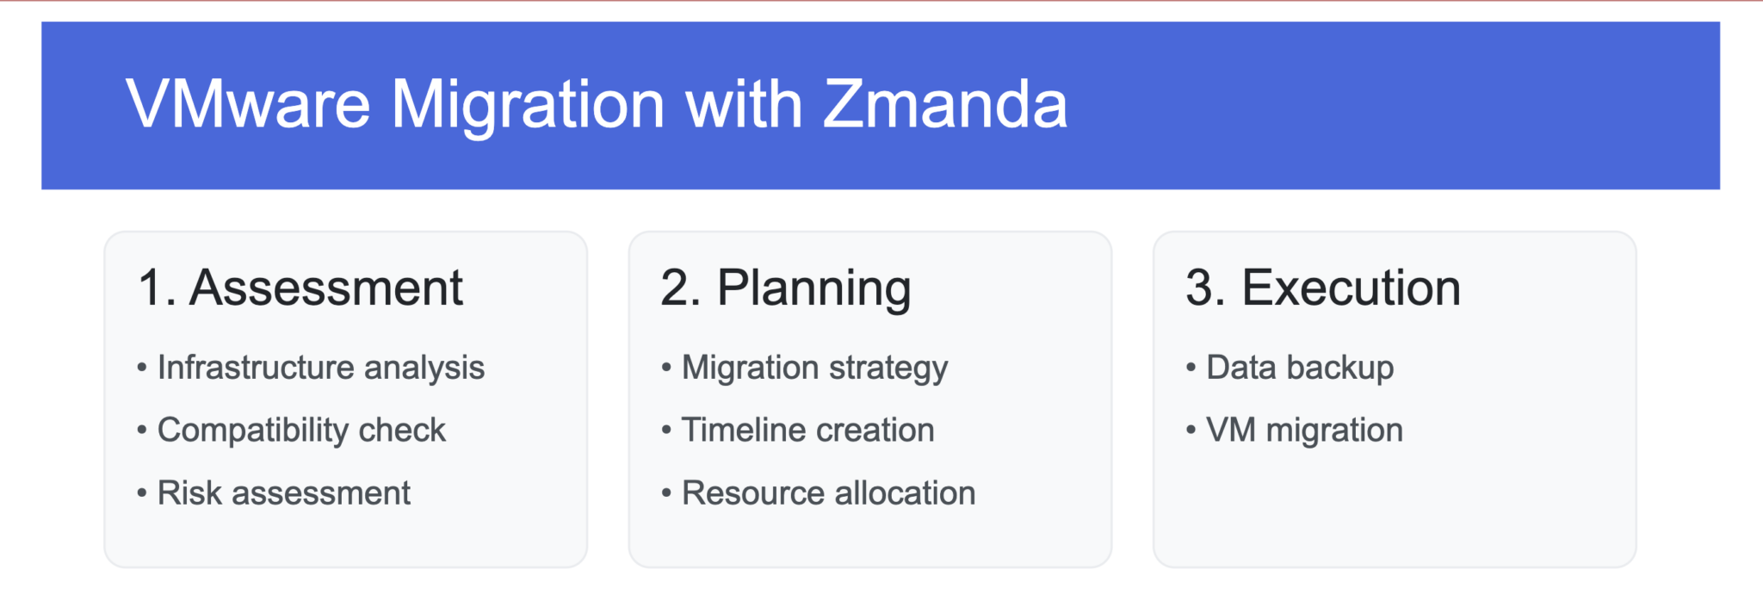Click the "Infrastructure analysis" bullet item
Image resolution: width=1763 pixels, height=607 pixels.
(x=320, y=368)
